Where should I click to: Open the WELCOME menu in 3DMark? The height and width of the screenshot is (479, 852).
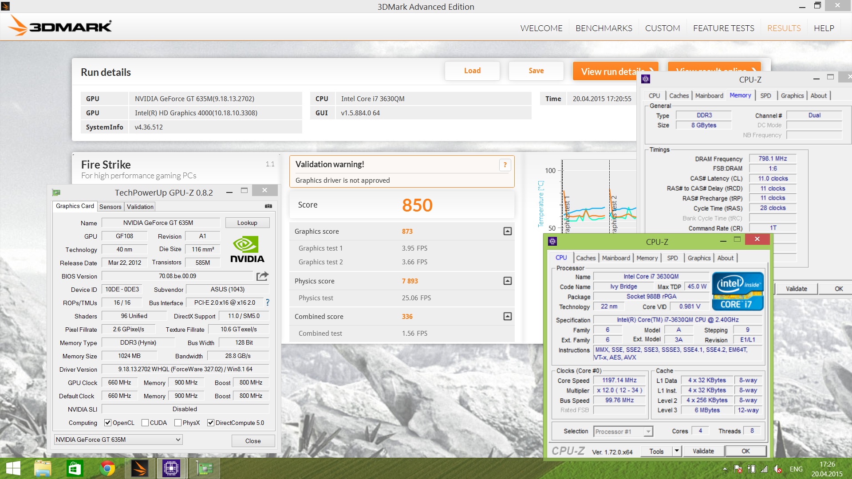point(541,28)
